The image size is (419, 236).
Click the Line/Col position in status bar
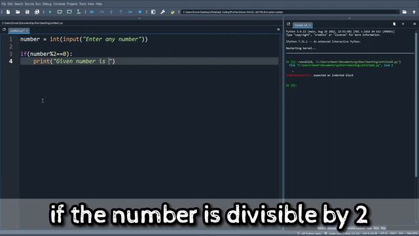[x=369, y=233]
